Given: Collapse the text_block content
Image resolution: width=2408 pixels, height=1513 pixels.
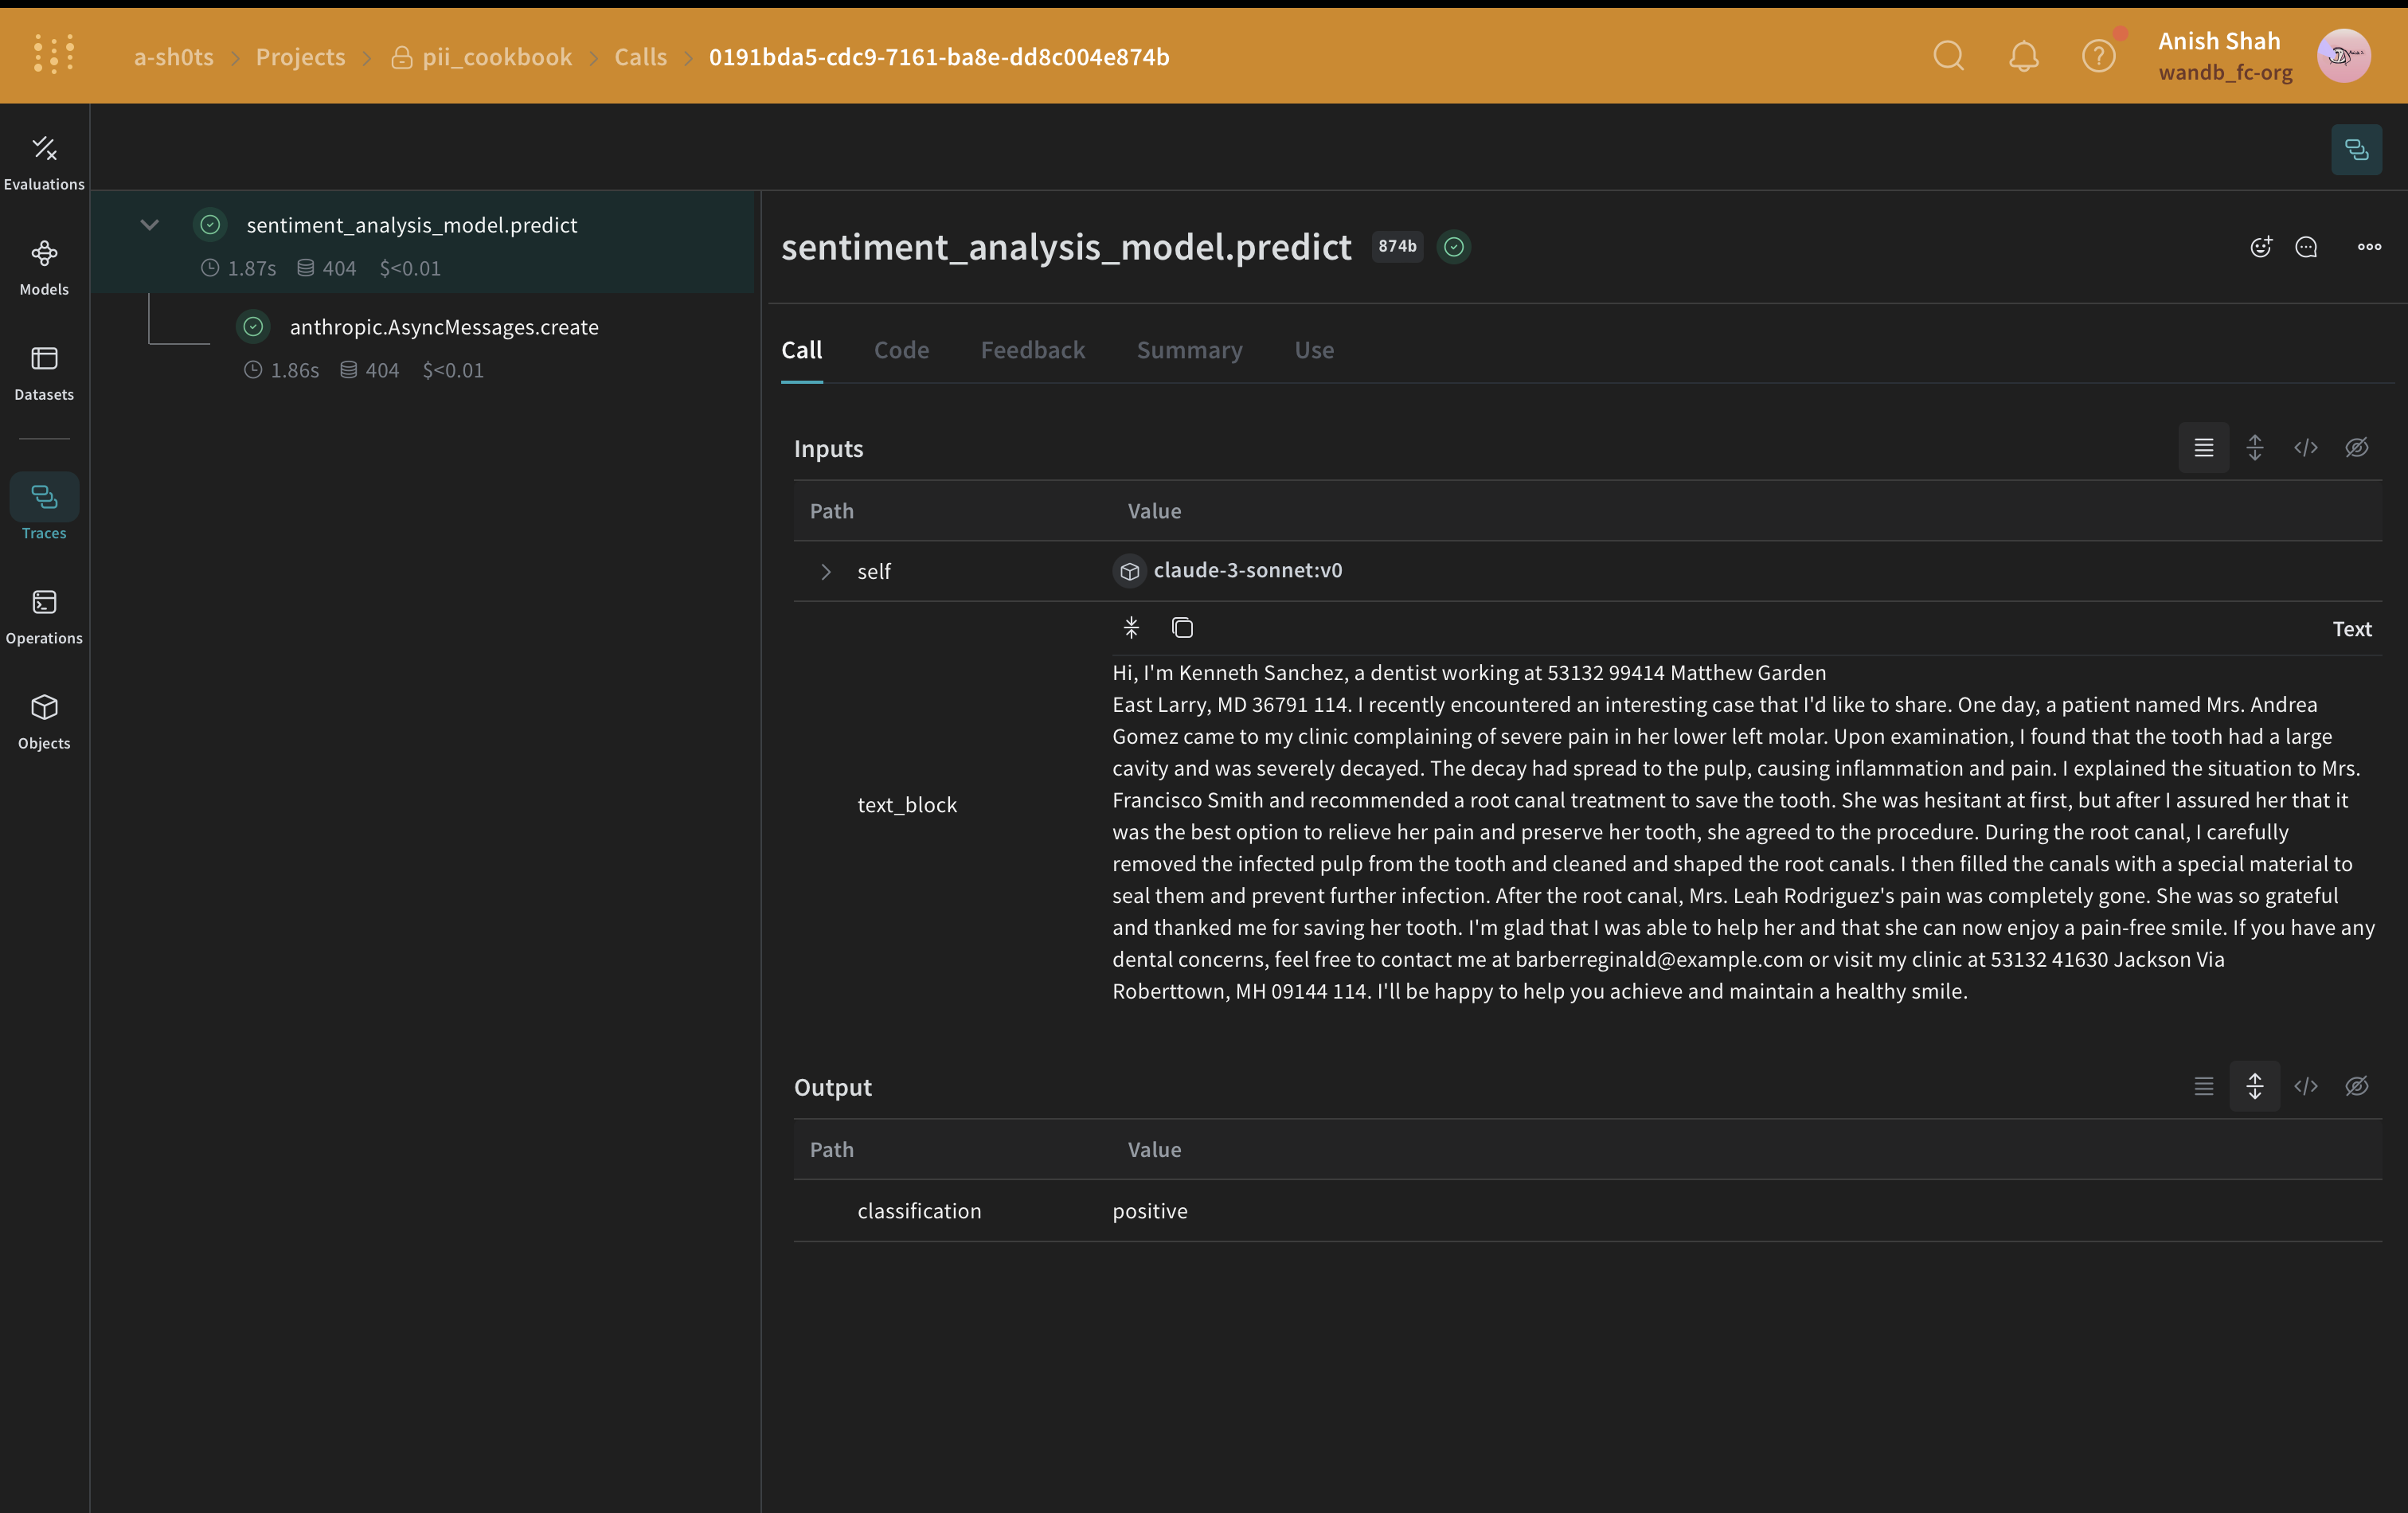Looking at the screenshot, I should (1131, 627).
